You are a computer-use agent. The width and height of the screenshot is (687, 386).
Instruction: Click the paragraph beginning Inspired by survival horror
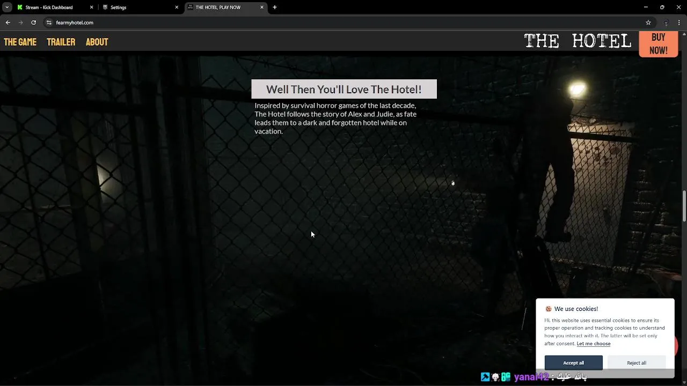[336, 118]
